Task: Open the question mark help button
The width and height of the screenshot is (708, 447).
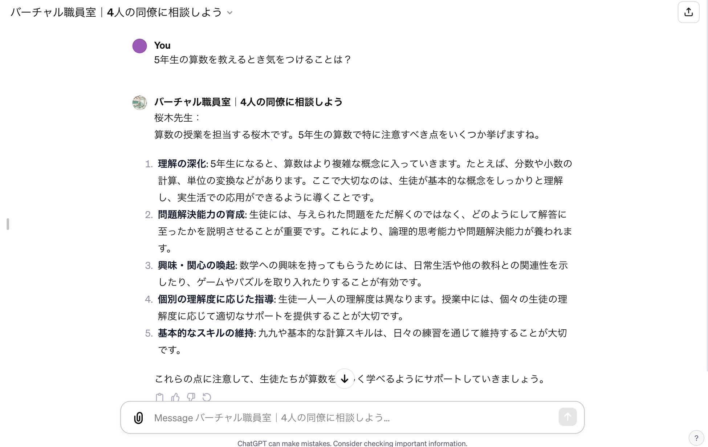Action: tap(696, 438)
